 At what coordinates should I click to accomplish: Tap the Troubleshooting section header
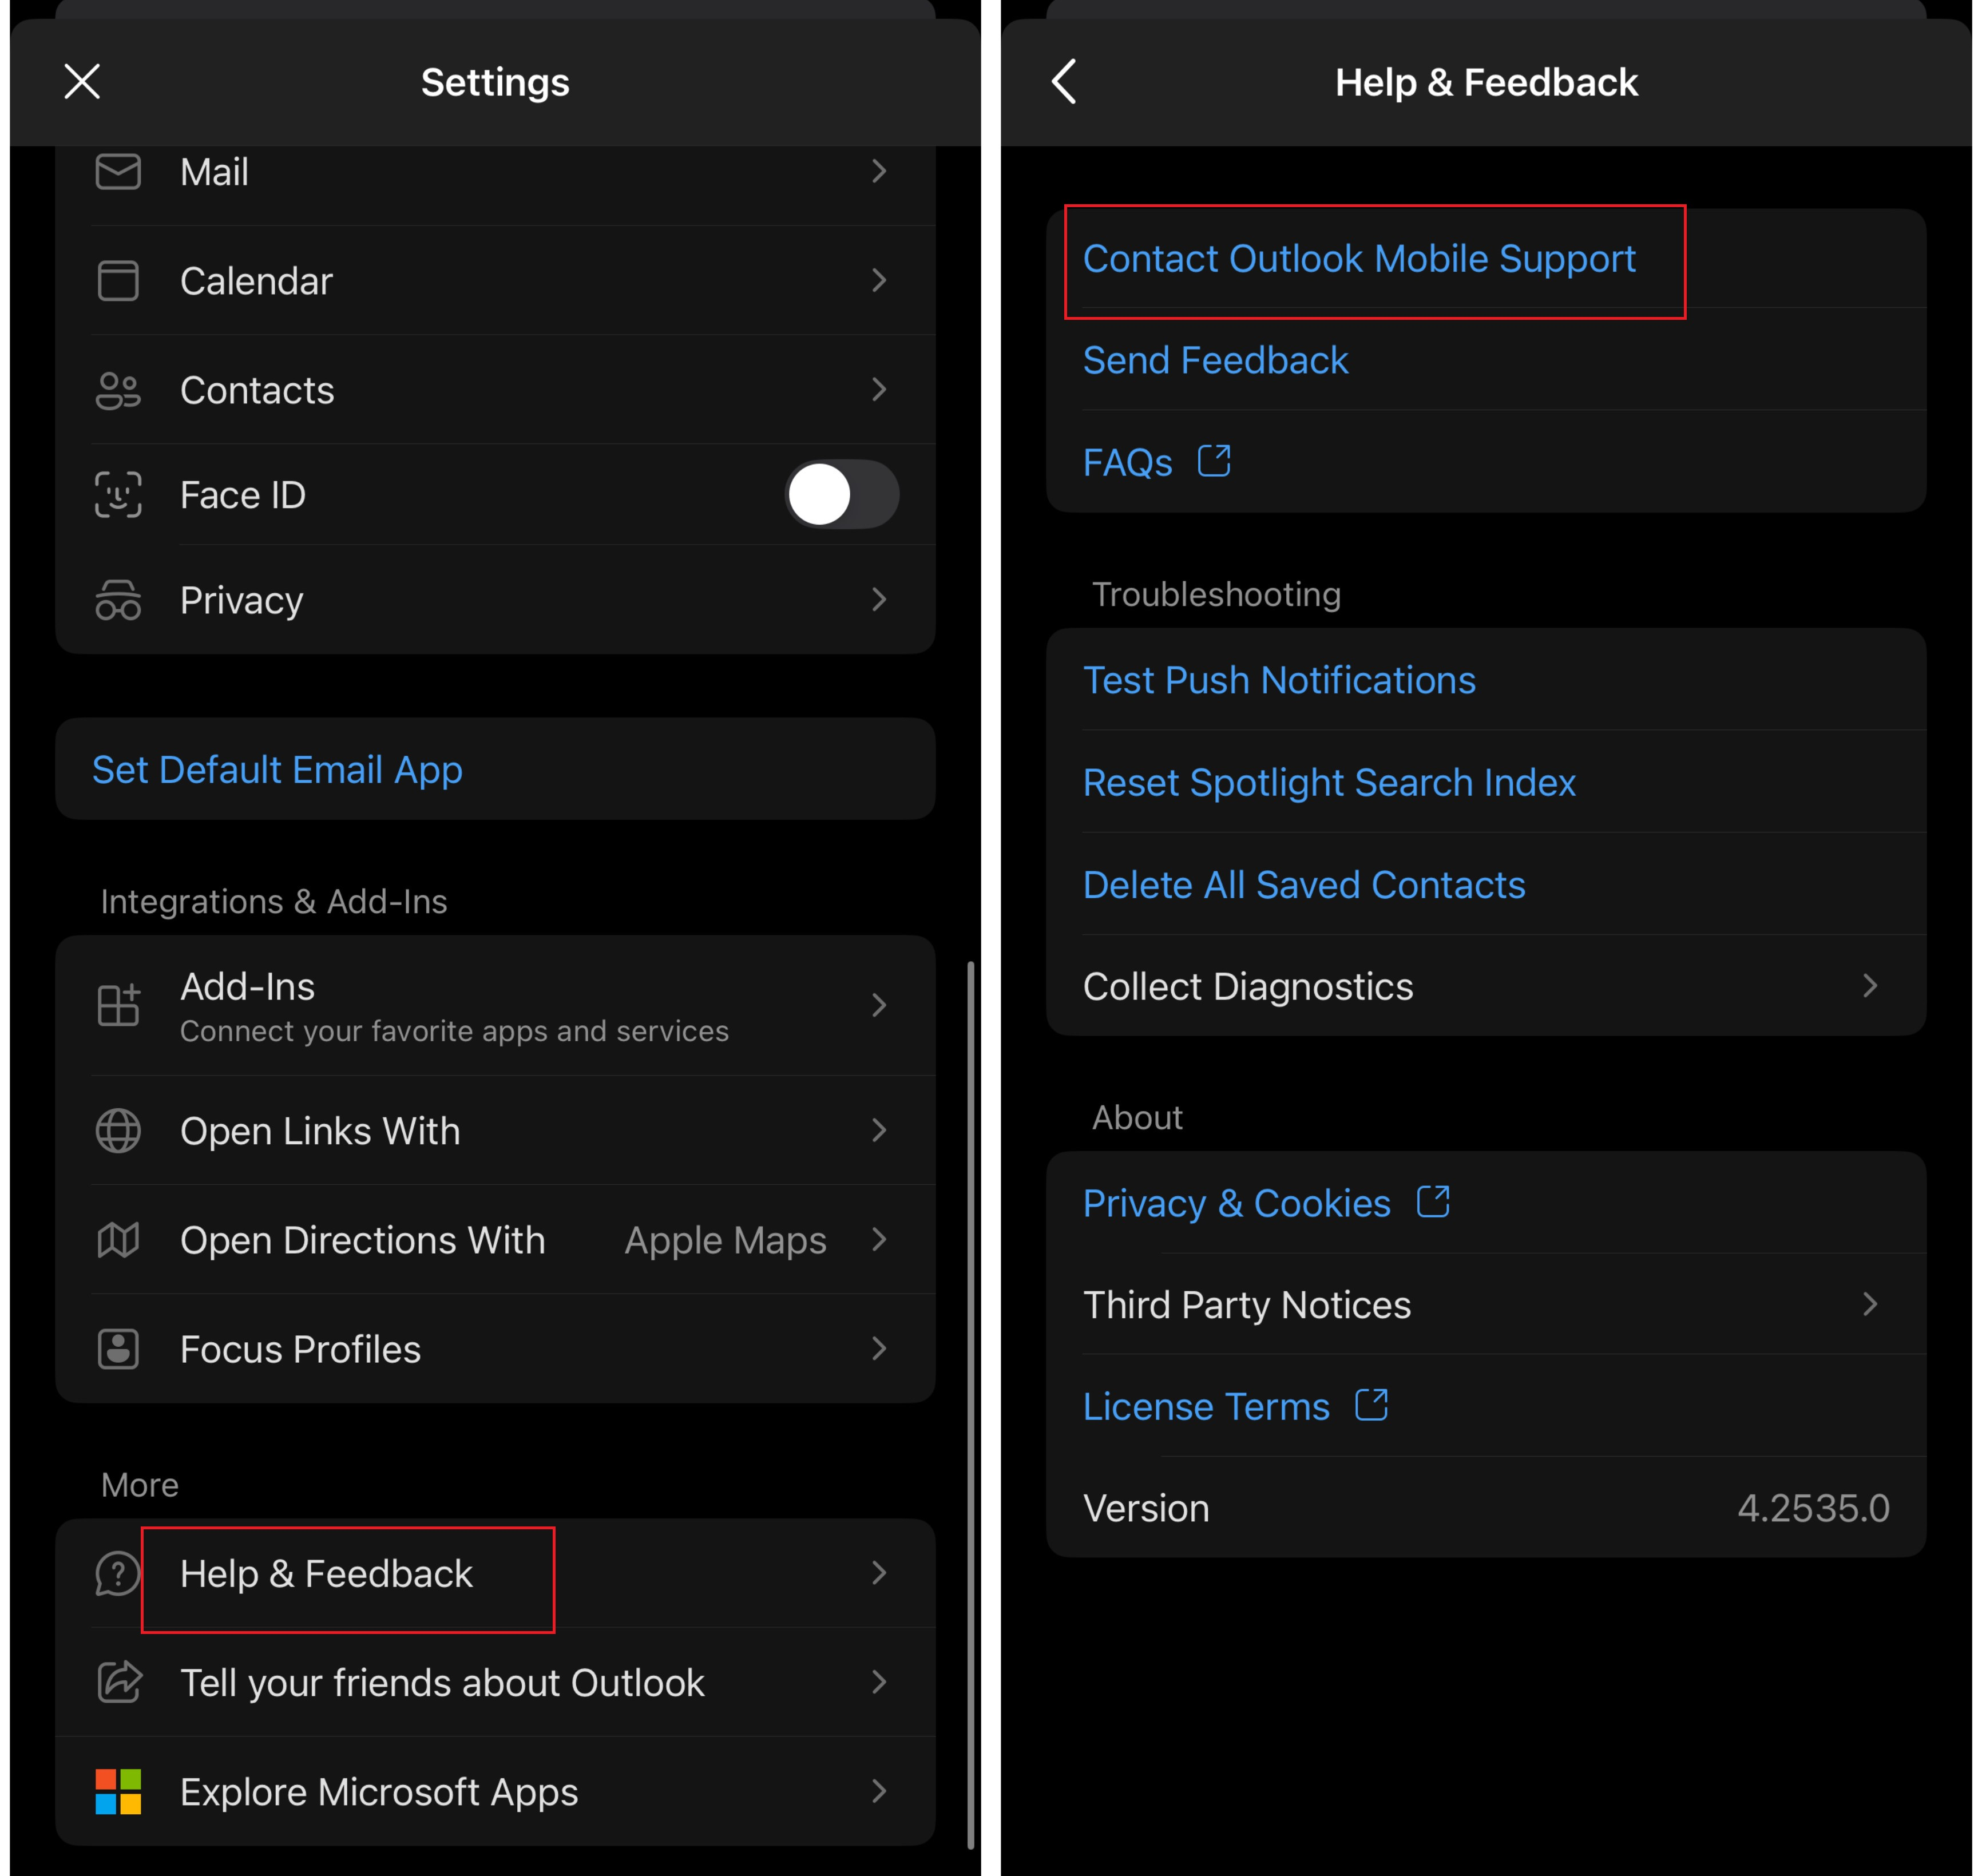click(x=1216, y=594)
